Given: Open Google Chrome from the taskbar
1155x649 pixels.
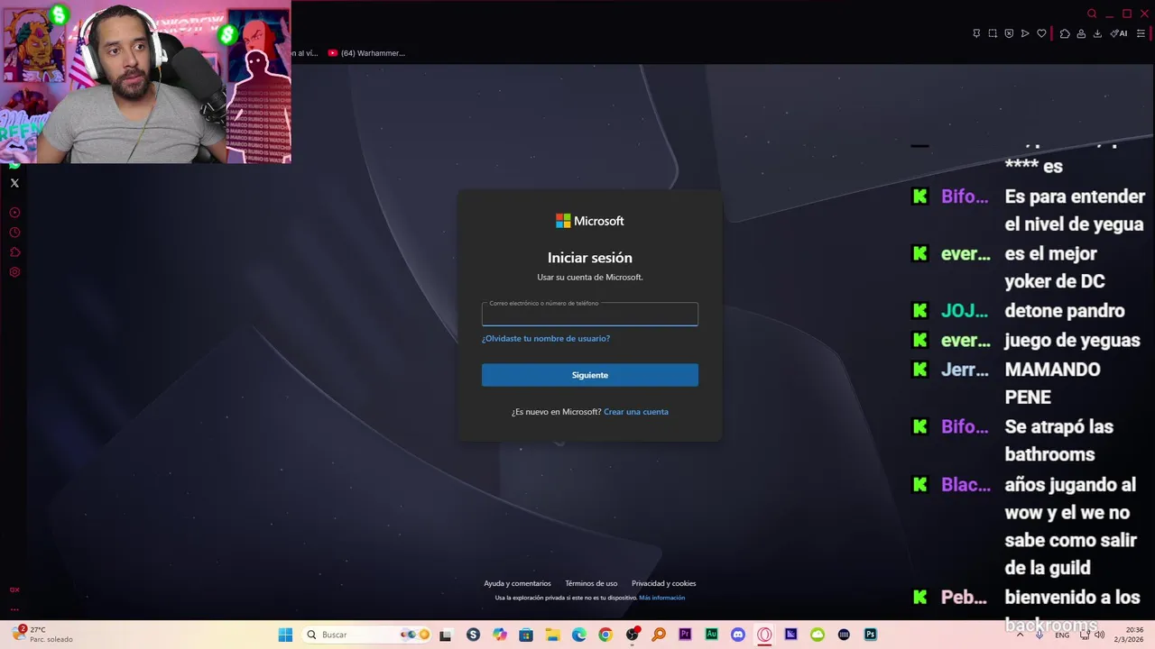Looking at the screenshot, I should click(605, 635).
